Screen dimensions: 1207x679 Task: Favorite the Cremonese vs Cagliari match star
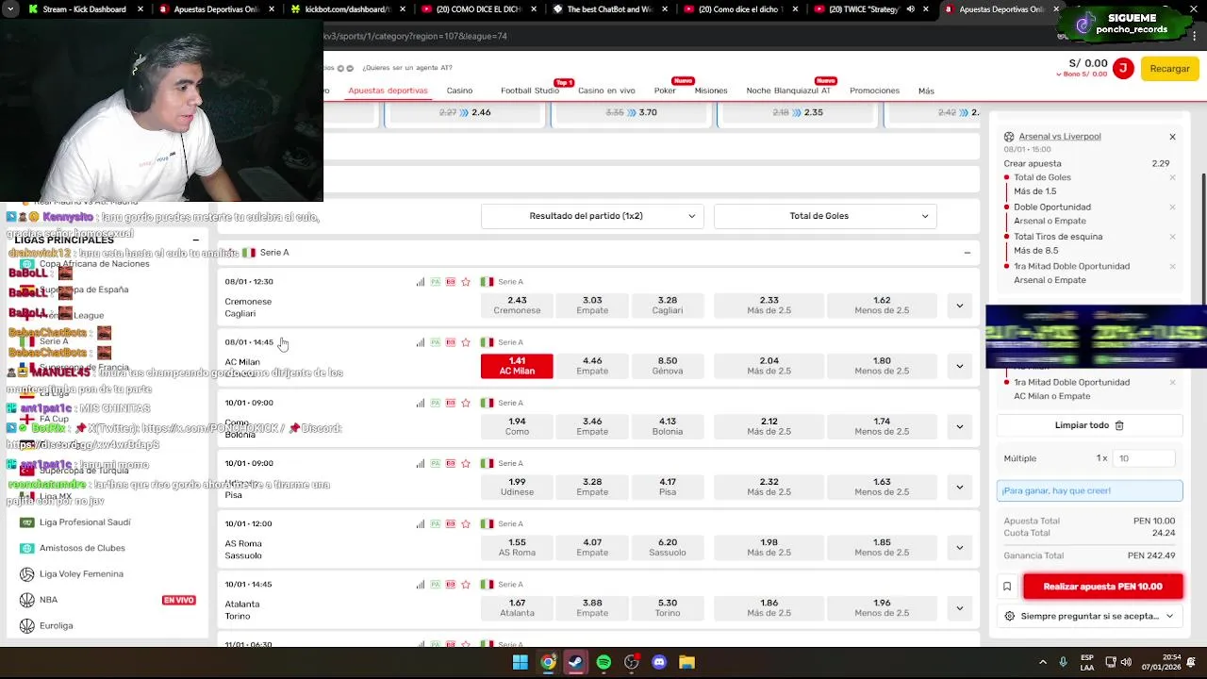coord(466,282)
